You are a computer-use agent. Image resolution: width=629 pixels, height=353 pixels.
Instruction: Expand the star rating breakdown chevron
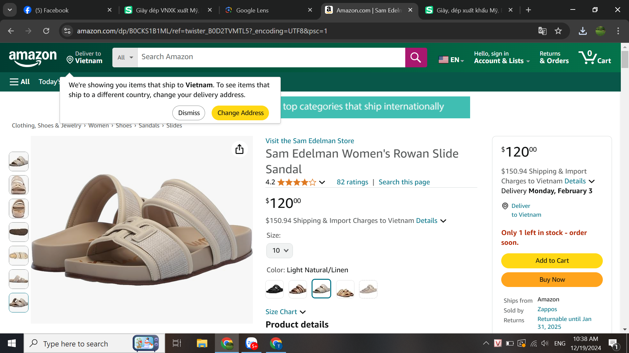(322, 182)
